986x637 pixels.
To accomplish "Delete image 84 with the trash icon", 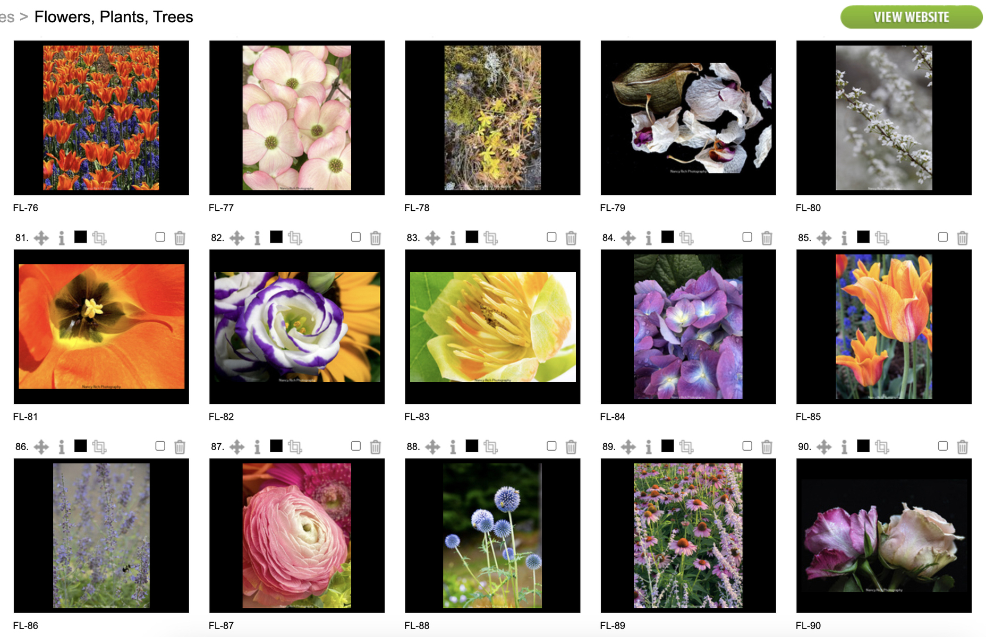I will click(767, 238).
